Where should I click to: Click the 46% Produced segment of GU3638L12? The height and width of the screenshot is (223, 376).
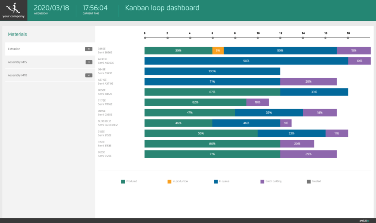click(x=178, y=123)
